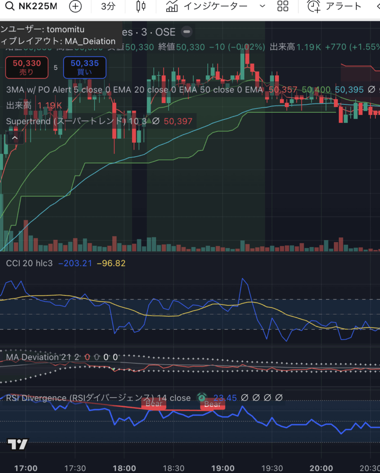Screen dimensions: 380x473
Task: Click the alert clock icon
Action: (314, 6)
